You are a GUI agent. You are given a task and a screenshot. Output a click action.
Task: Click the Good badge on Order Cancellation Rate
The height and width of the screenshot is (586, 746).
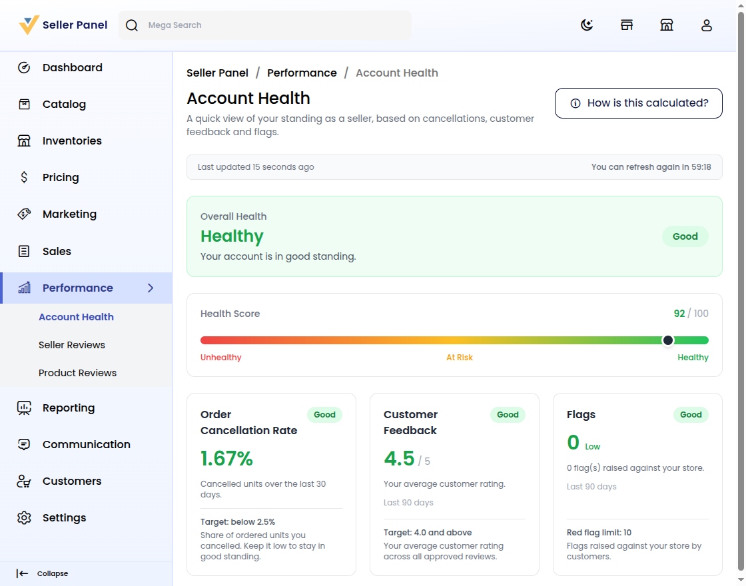(x=324, y=415)
